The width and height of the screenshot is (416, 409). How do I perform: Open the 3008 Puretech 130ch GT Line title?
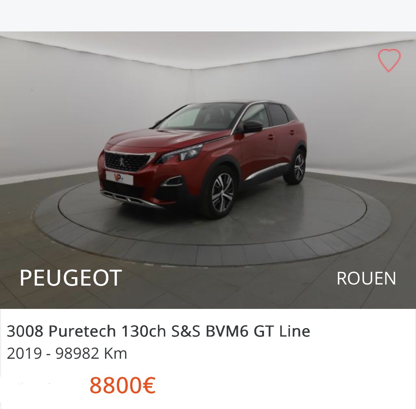point(158,331)
